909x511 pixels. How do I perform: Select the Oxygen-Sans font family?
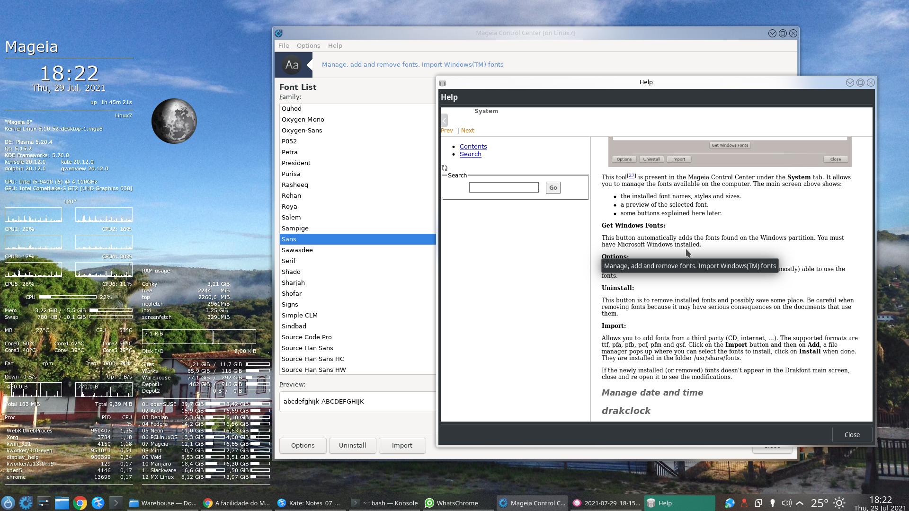(x=357, y=130)
